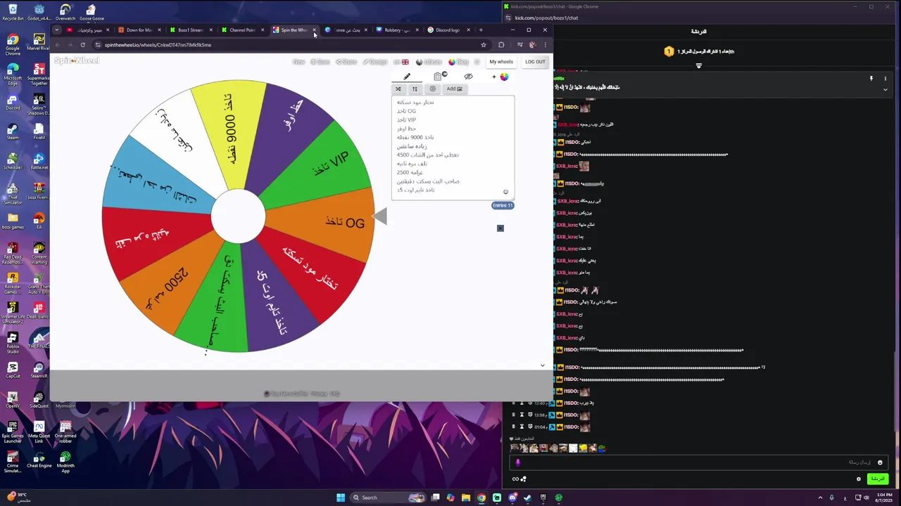Open CapCut desktop icon
This screenshot has width=901, height=506.
point(13,370)
